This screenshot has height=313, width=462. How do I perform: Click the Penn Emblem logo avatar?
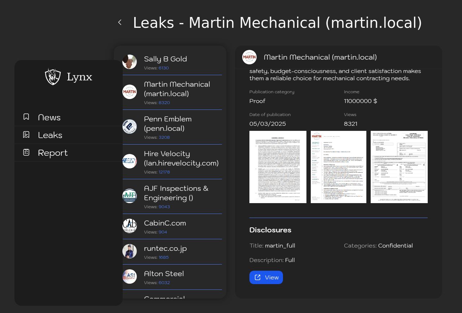tap(130, 127)
